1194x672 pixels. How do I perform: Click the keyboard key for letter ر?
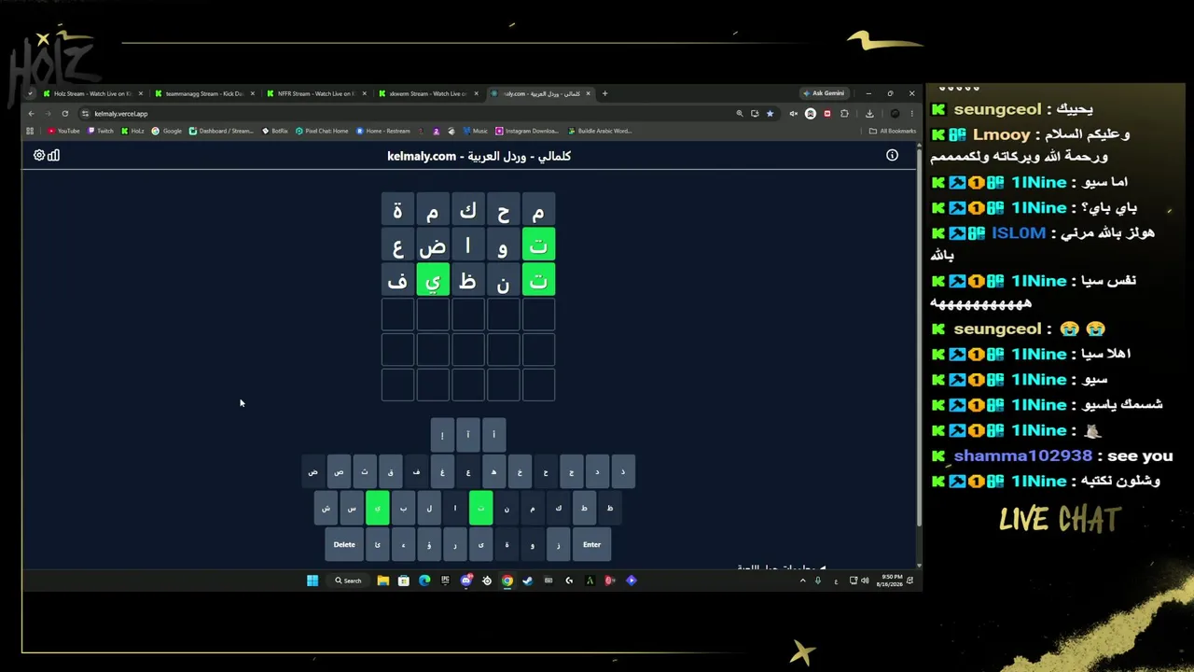click(455, 544)
